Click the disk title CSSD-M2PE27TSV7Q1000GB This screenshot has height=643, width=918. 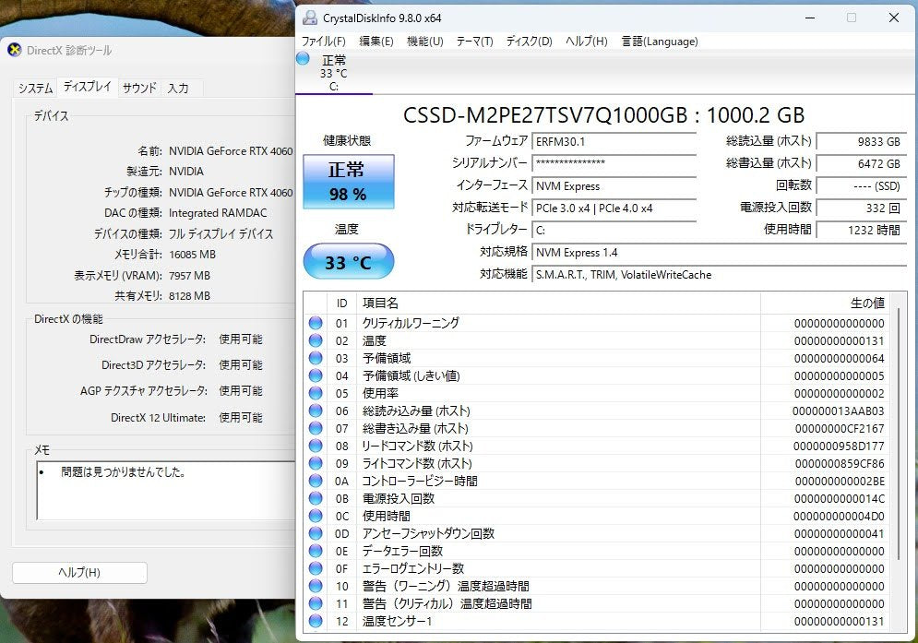tap(545, 115)
